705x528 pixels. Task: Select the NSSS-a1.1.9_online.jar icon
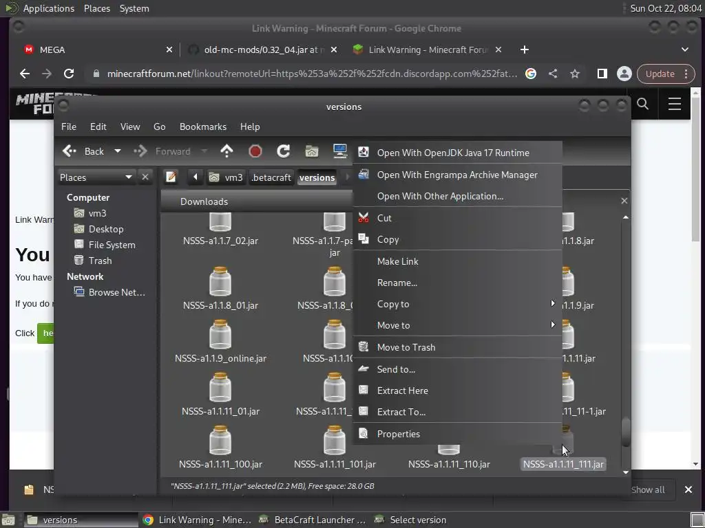click(220, 334)
